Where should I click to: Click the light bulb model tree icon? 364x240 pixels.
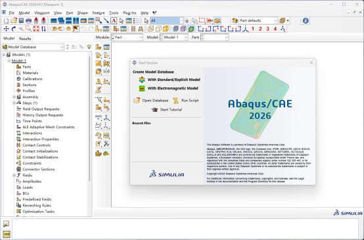click(x=89, y=47)
